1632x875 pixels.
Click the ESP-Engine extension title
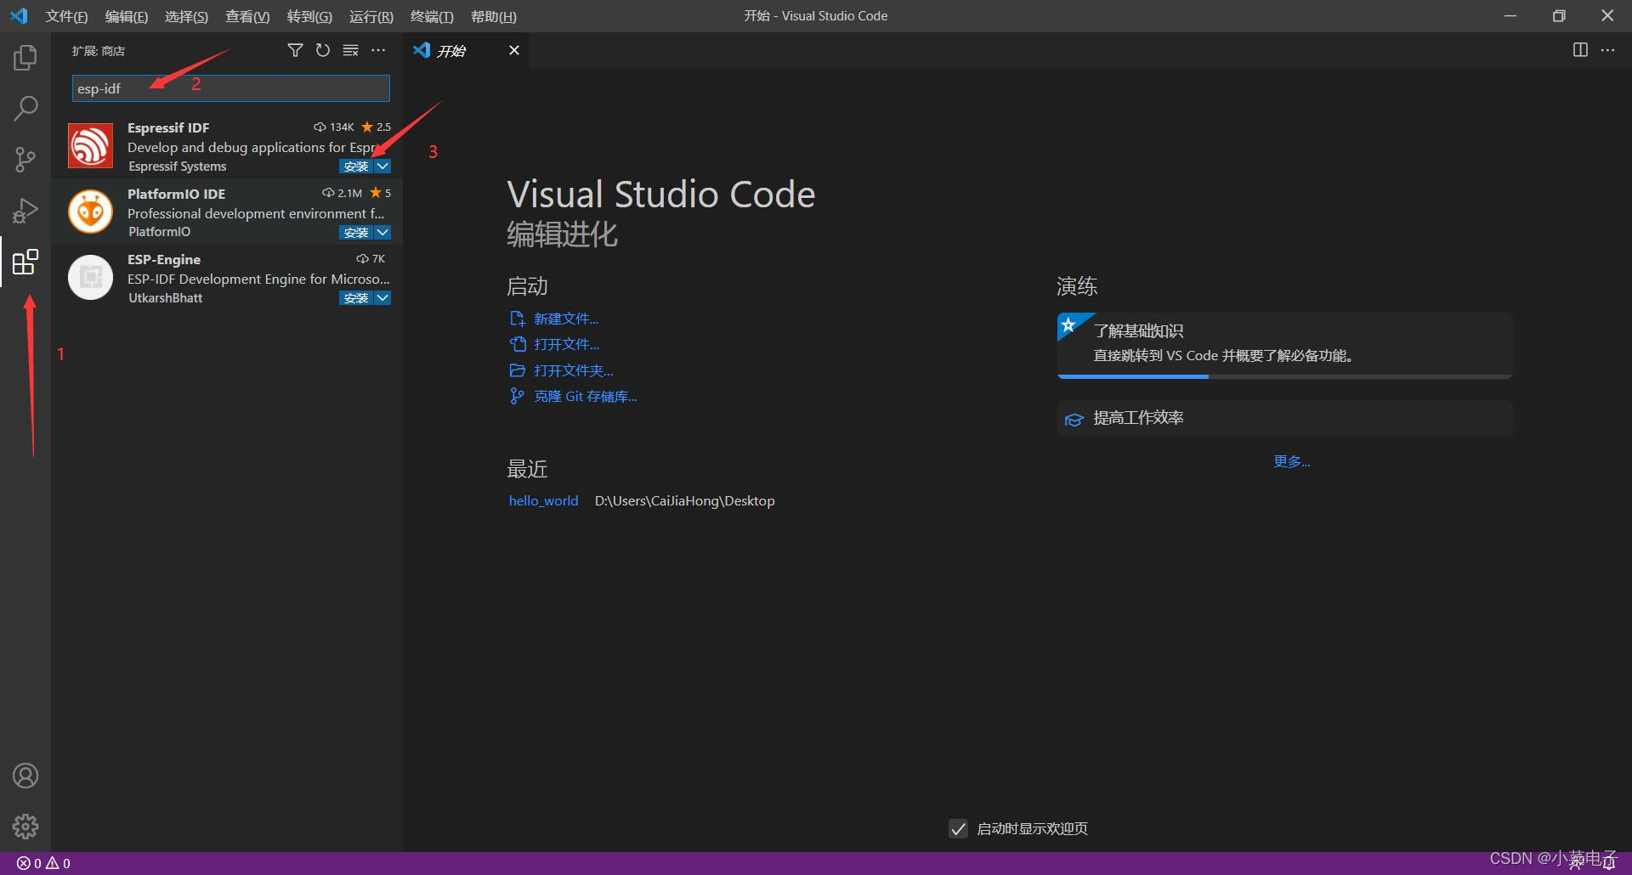pos(164,259)
